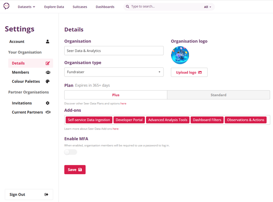The height and width of the screenshot is (202, 273).
Task: Click the search magnifier icon
Action: click(128, 7)
